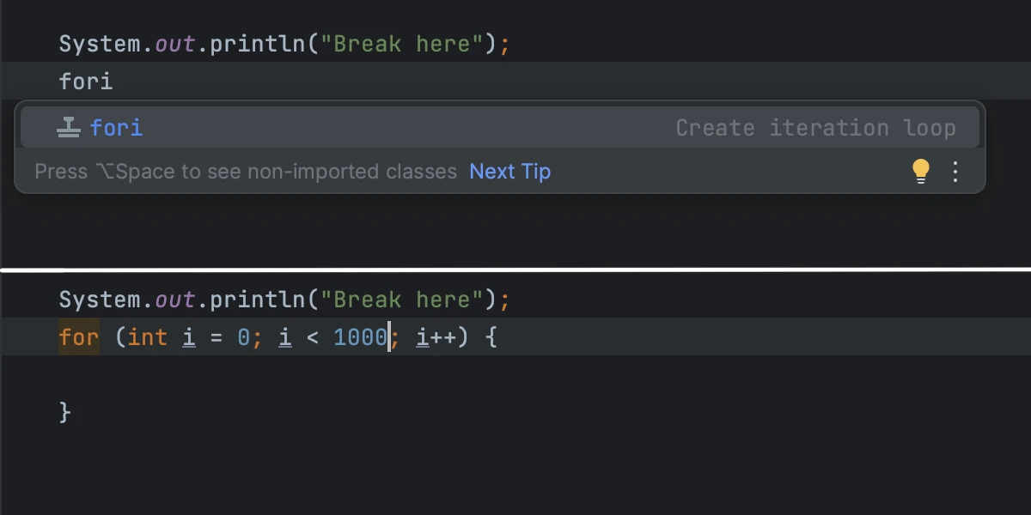The width and height of the screenshot is (1031, 515).
Task: Click the 'for' keyword in the lower snippet
Action: click(79, 337)
